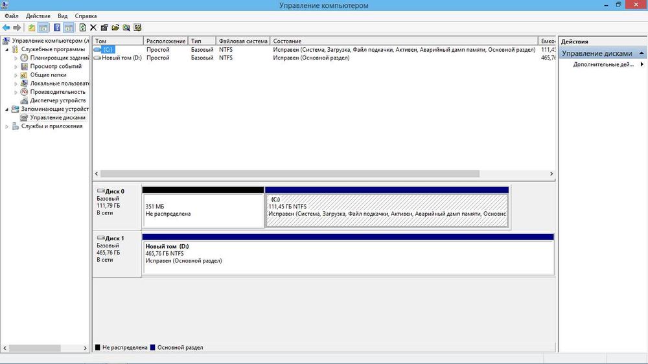Select the Новый том (D:) list row
648x364 pixels.
pyautogui.click(x=324, y=58)
